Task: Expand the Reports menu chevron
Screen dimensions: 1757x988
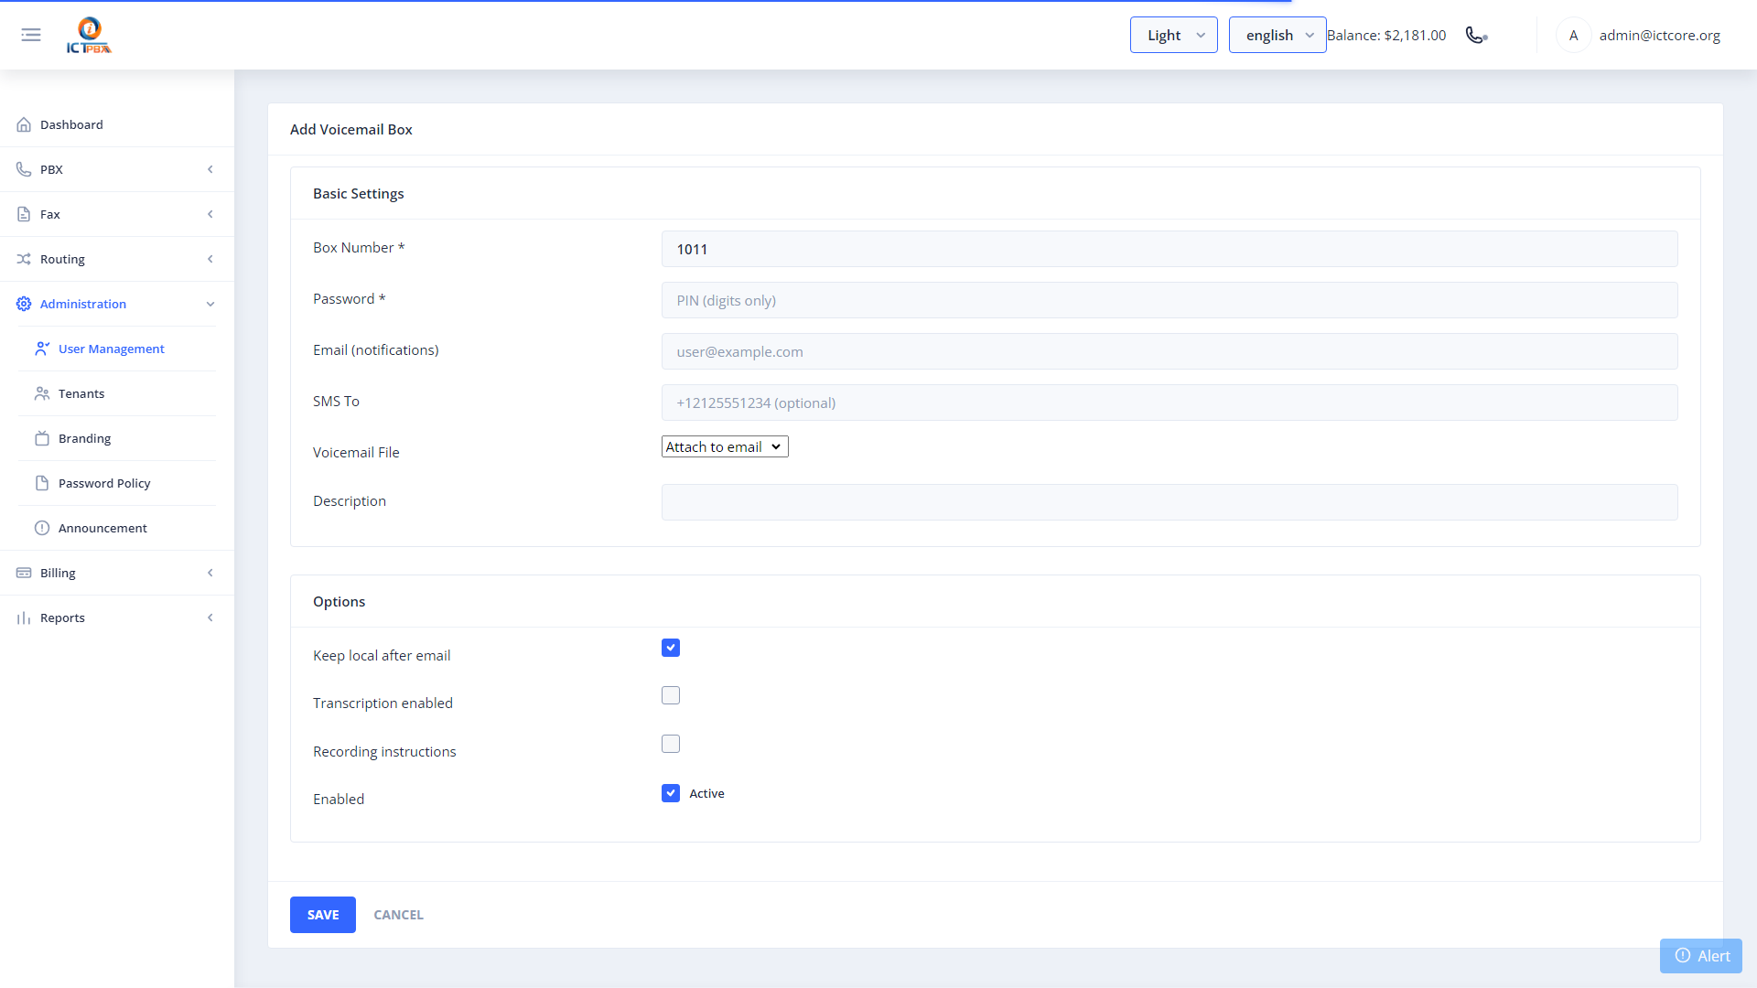Action: [x=210, y=617]
